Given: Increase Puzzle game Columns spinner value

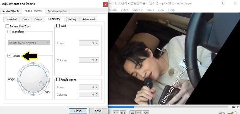Looking at the screenshot, I should coord(97,94).
